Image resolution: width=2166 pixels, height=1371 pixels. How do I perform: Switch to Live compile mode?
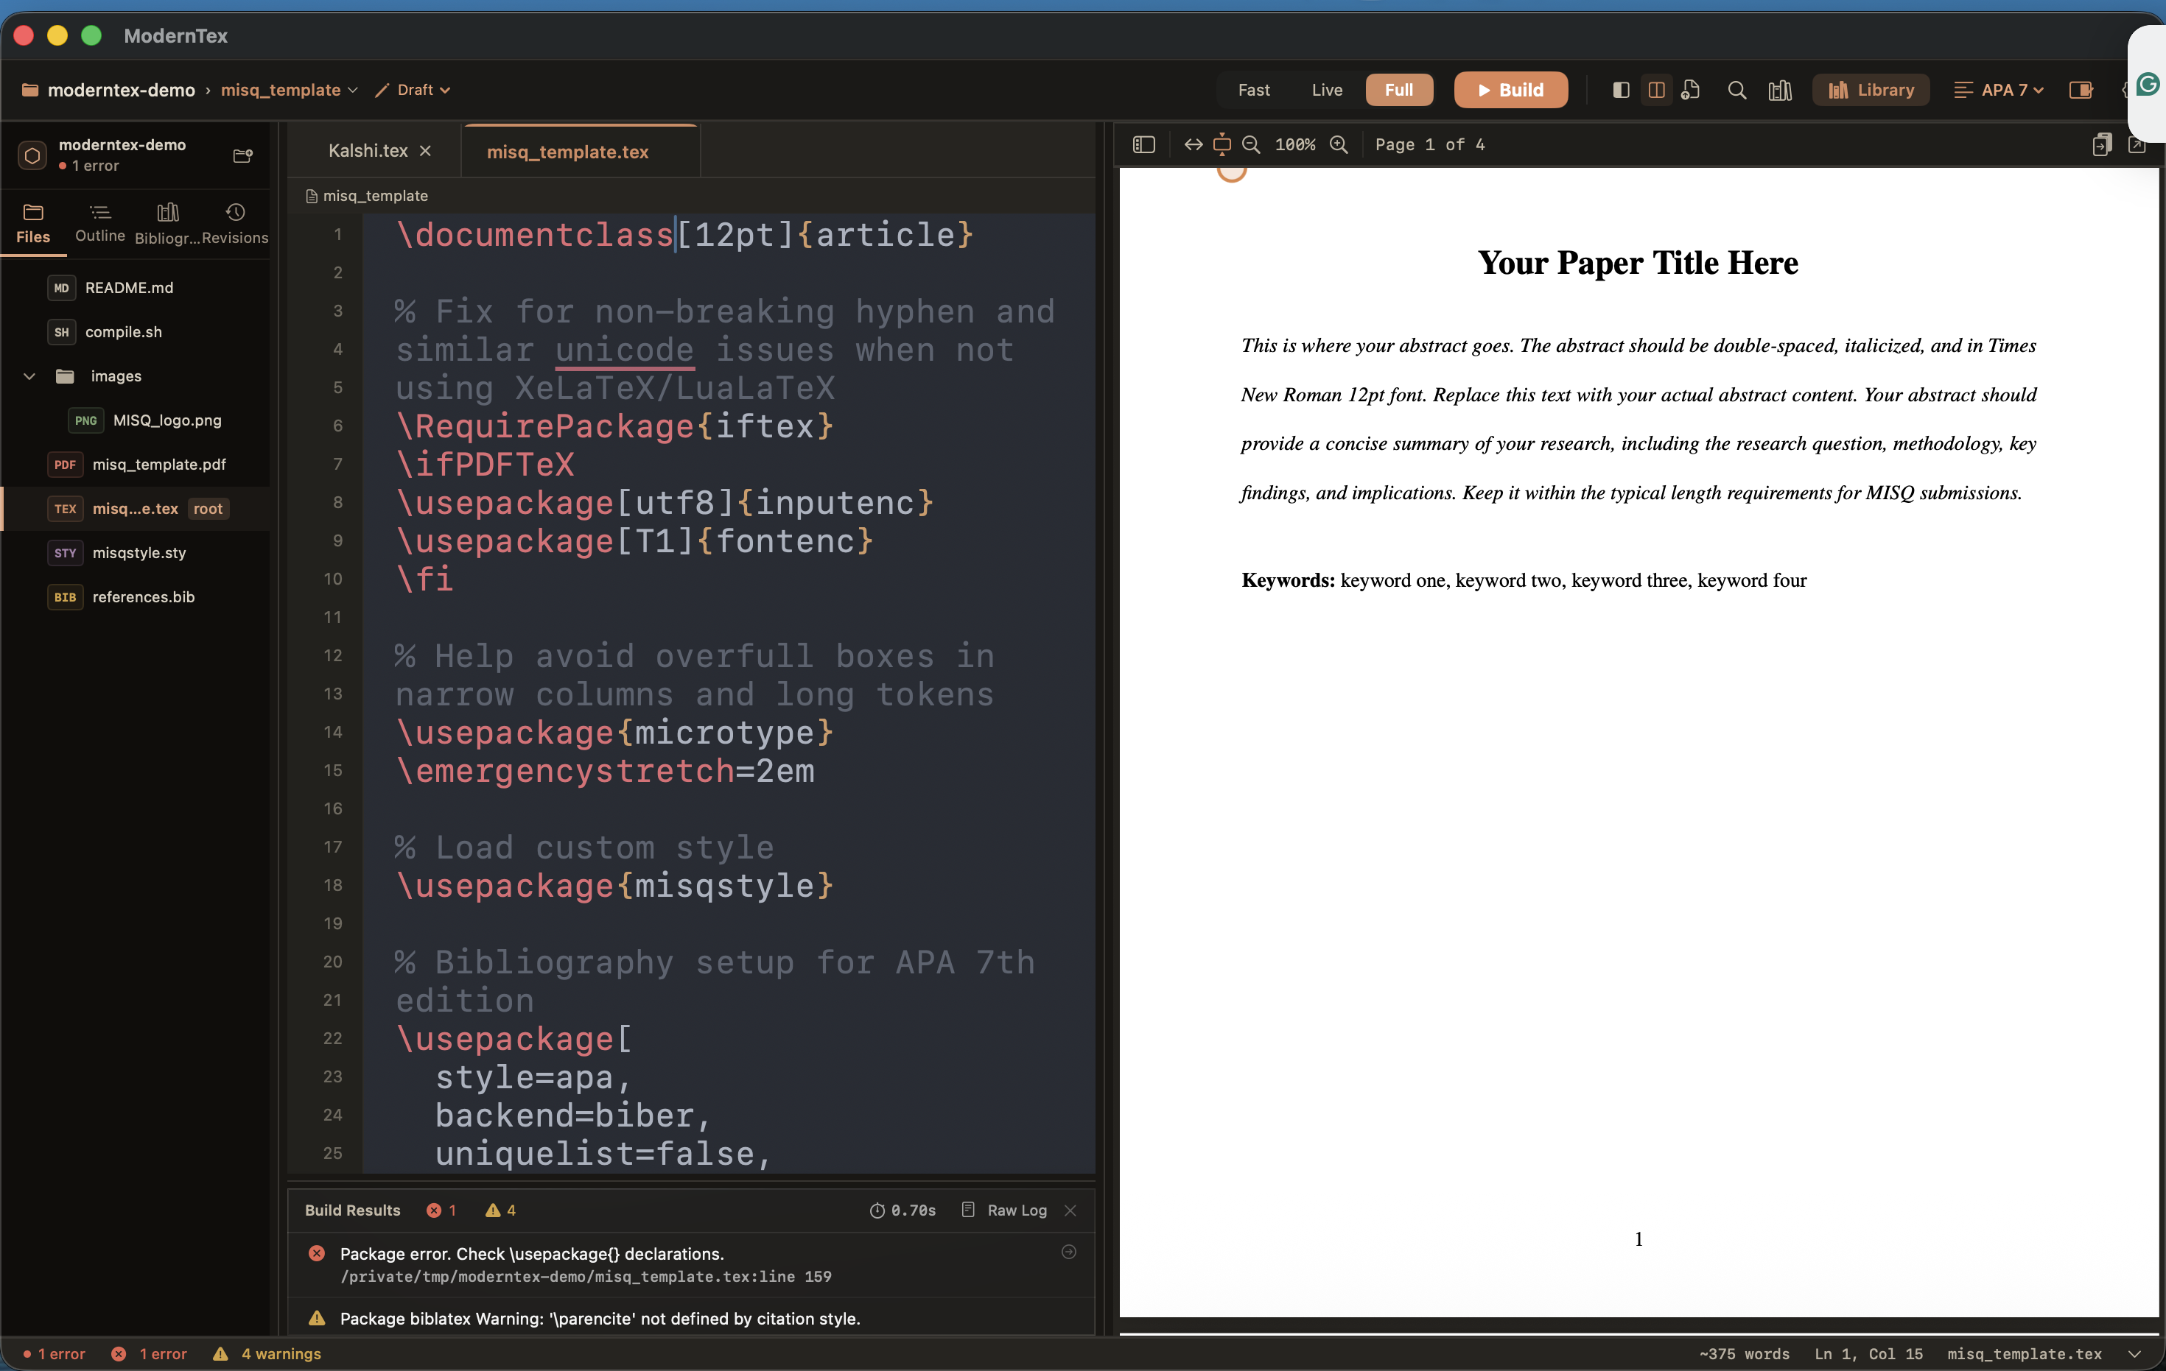click(1327, 90)
